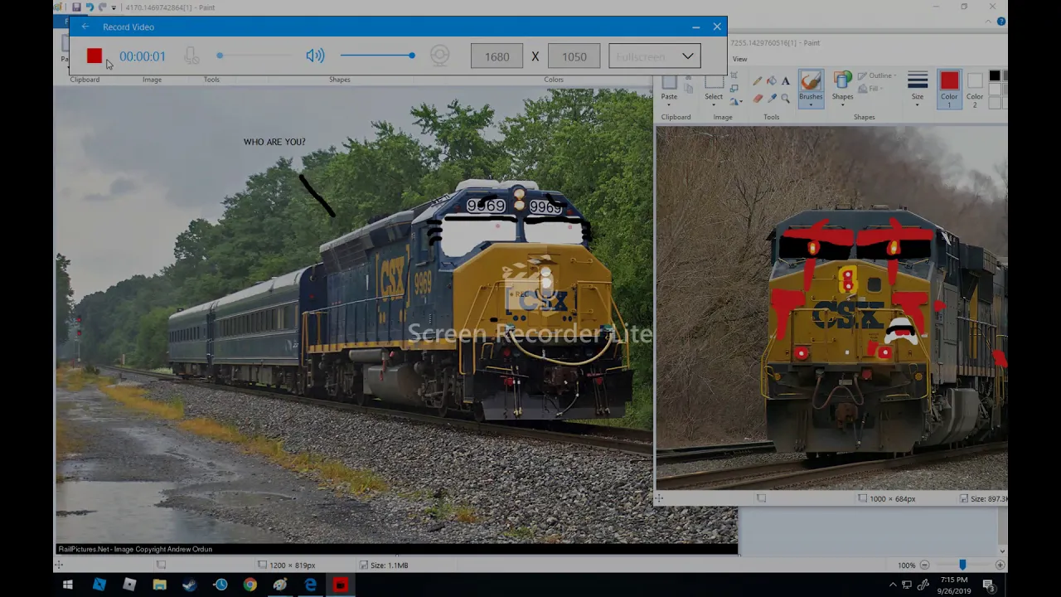This screenshot has height=597, width=1061.
Task: Open Roblox Studio from taskbar
Action: tap(99, 585)
